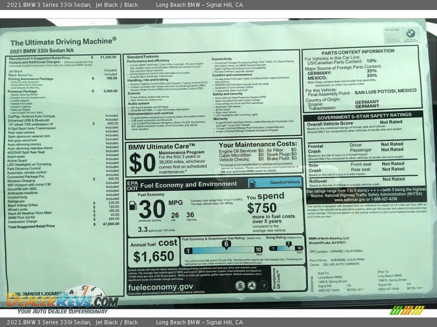Click "PARTS CONTENT INFORMATION" heading
The height and width of the screenshot is (327, 437).
click(358, 52)
